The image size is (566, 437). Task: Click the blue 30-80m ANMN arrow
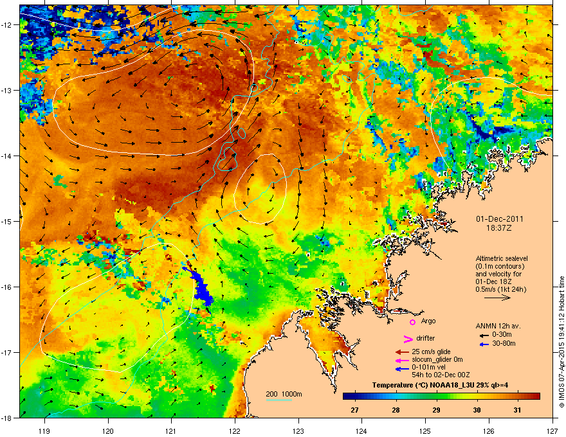(x=484, y=344)
